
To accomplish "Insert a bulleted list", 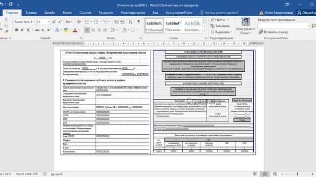I will click(87, 22).
